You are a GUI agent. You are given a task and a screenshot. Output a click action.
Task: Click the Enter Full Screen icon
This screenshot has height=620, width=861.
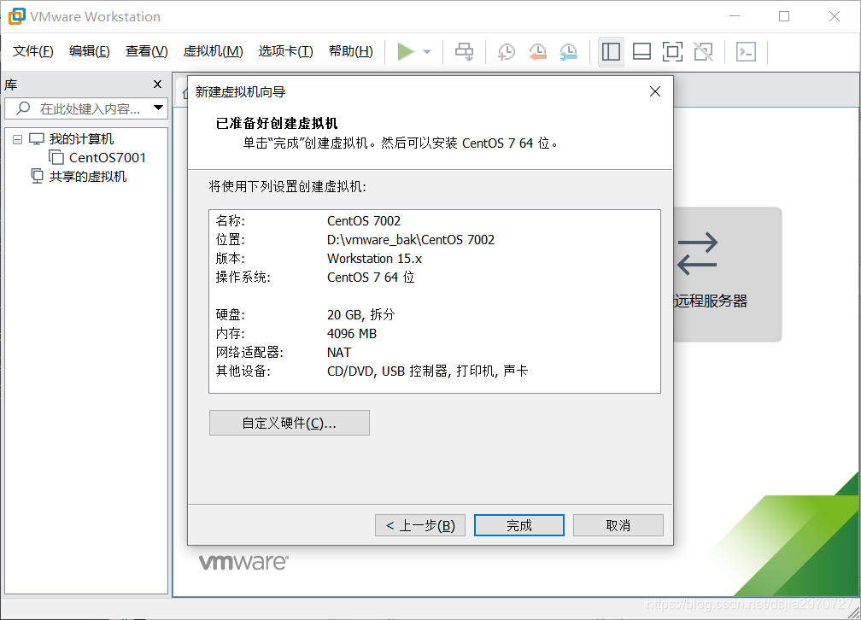coord(672,51)
